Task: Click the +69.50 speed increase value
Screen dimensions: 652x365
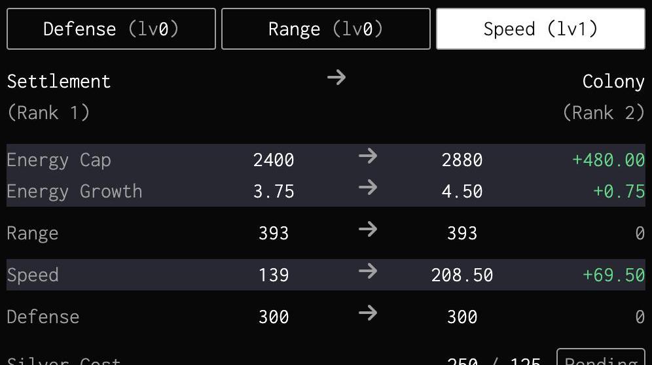Action: (613, 275)
